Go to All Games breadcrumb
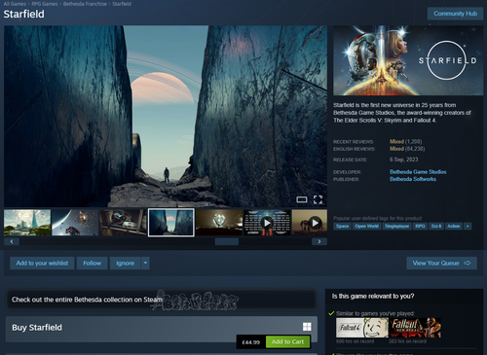 tap(15, 4)
